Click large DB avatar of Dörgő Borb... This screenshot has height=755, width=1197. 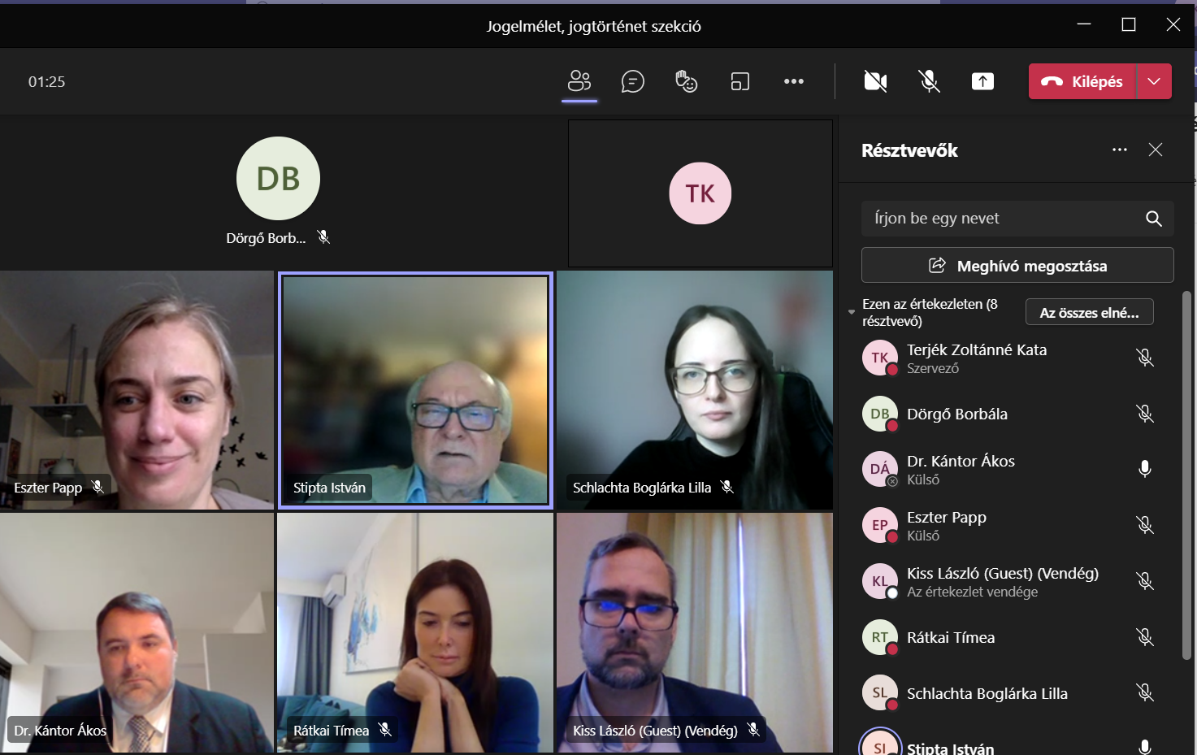tap(278, 178)
